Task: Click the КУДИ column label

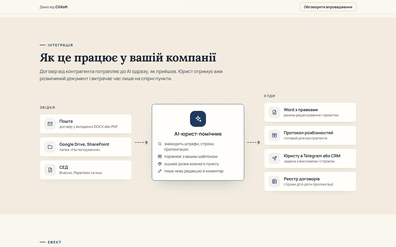Action: (x=269, y=96)
